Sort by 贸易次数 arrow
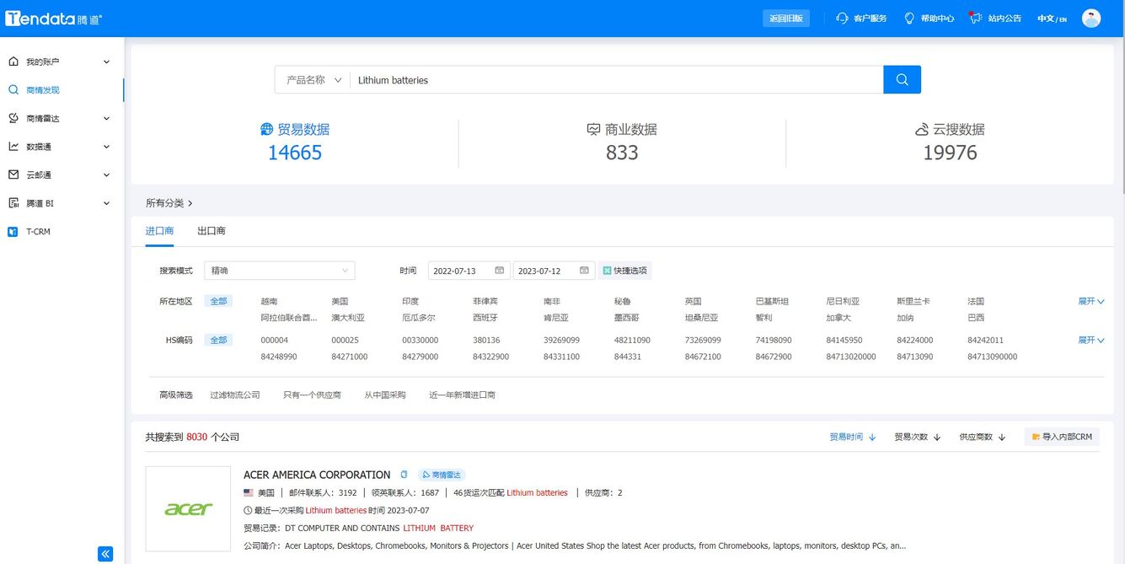This screenshot has width=1125, height=564. tap(937, 438)
